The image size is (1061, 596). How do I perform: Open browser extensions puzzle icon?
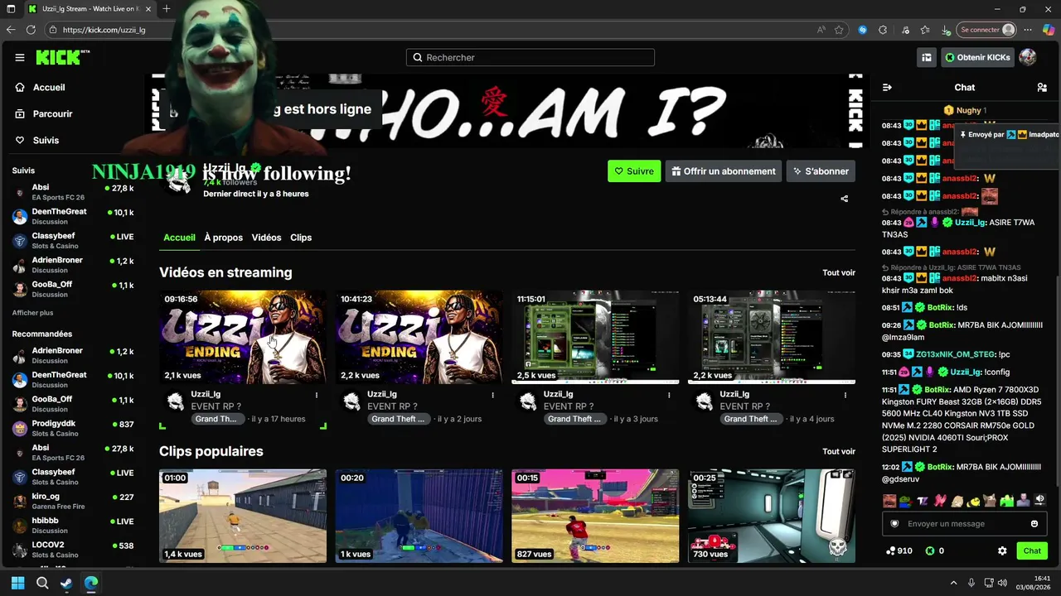tap(883, 30)
